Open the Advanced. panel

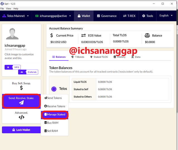coord(21,115)
